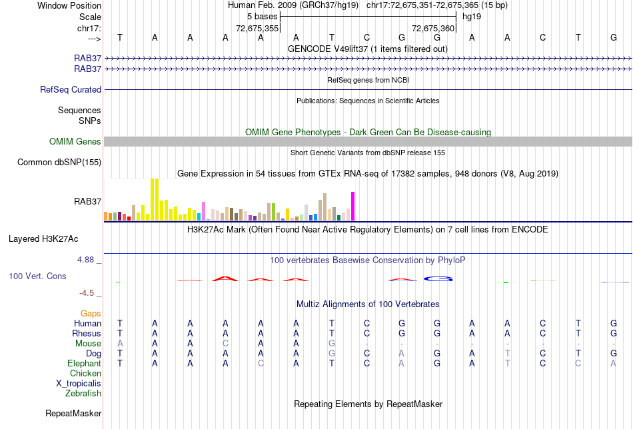The image size is (633, 429).
Task: Click the RefSeq Curated label
Action: [71, 89]
